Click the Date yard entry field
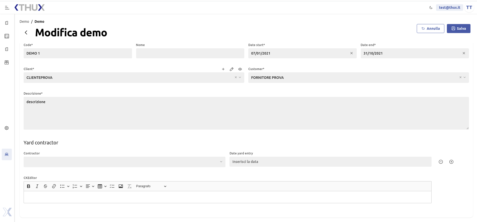This screenshot has height=222, width=477. click(x=330, y=162)
